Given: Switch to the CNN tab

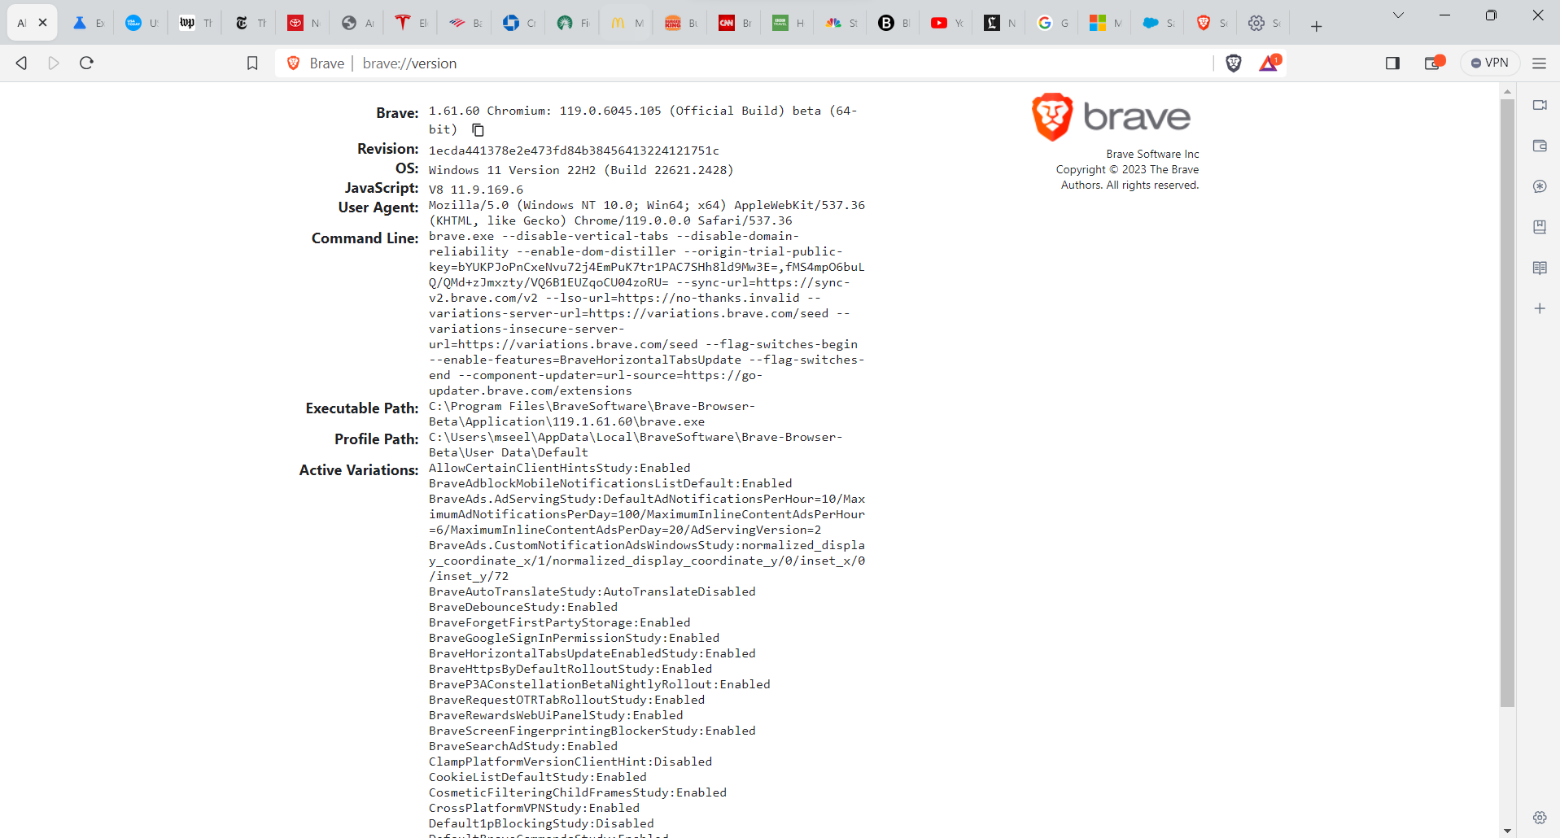Looking at the screenshot, I should (734, 23).
